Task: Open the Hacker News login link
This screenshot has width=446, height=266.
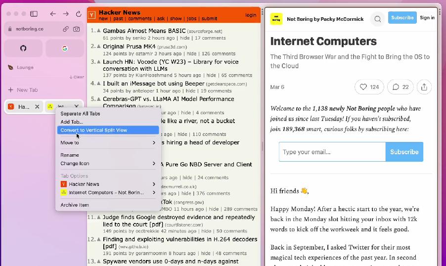Action: click(251, 15)
